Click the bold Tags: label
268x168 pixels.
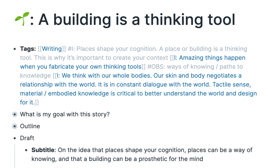pos(28,49)
